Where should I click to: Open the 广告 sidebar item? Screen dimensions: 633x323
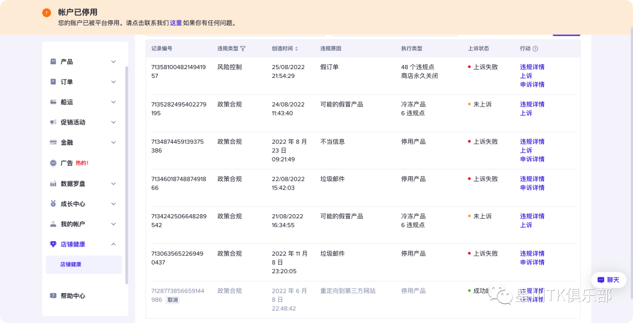[x=84, y=163]
